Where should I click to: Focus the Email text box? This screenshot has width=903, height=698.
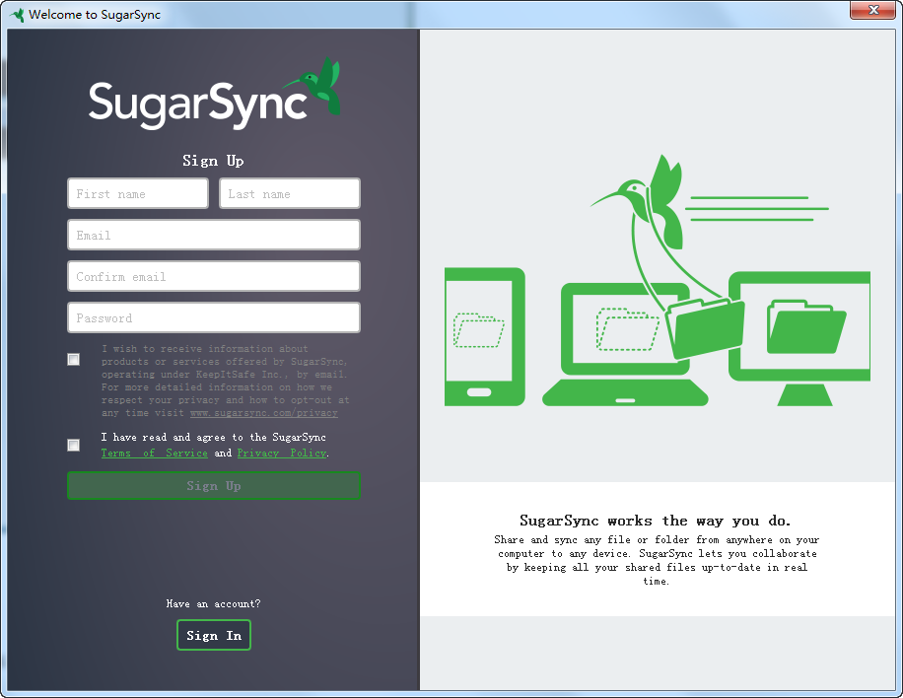coord(214,235)
